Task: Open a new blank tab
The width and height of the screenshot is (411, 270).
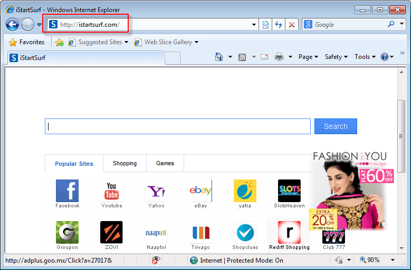Action: 173,58
